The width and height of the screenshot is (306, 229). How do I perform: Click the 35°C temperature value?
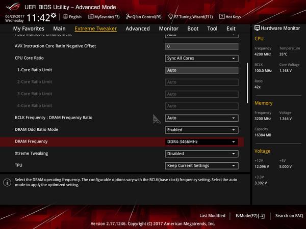pyautogui.click(x=283, y=54)
